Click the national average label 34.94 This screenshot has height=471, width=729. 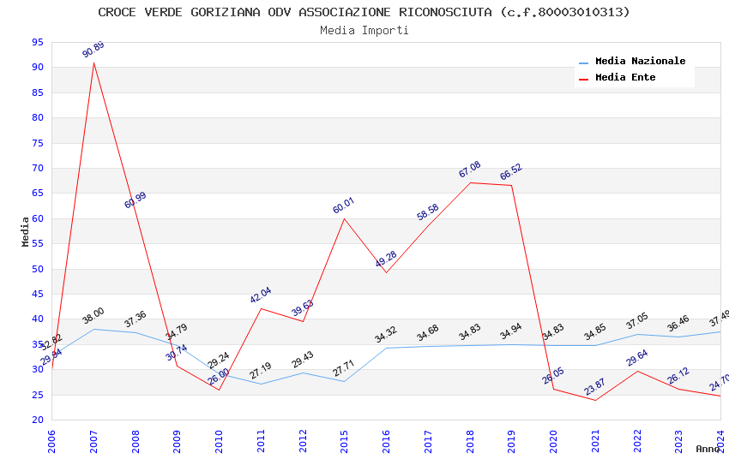tap(511, 331)
